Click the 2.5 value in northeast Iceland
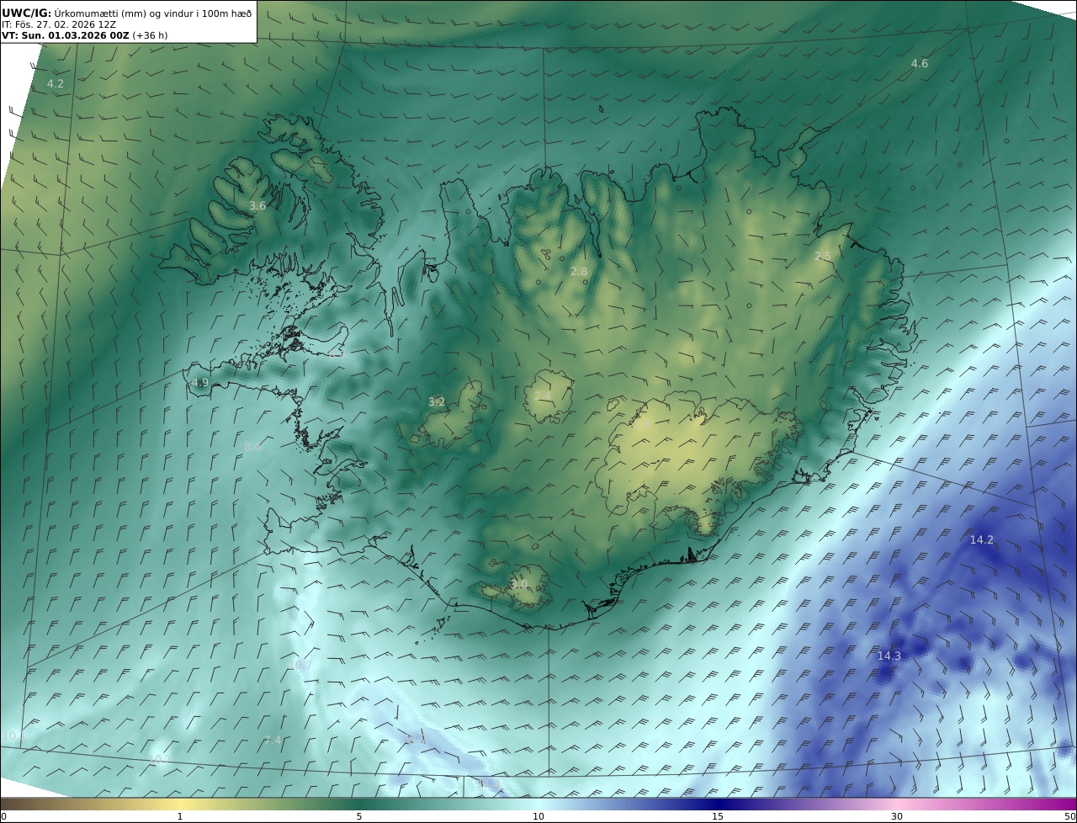1077x823 pixels. 823,257
